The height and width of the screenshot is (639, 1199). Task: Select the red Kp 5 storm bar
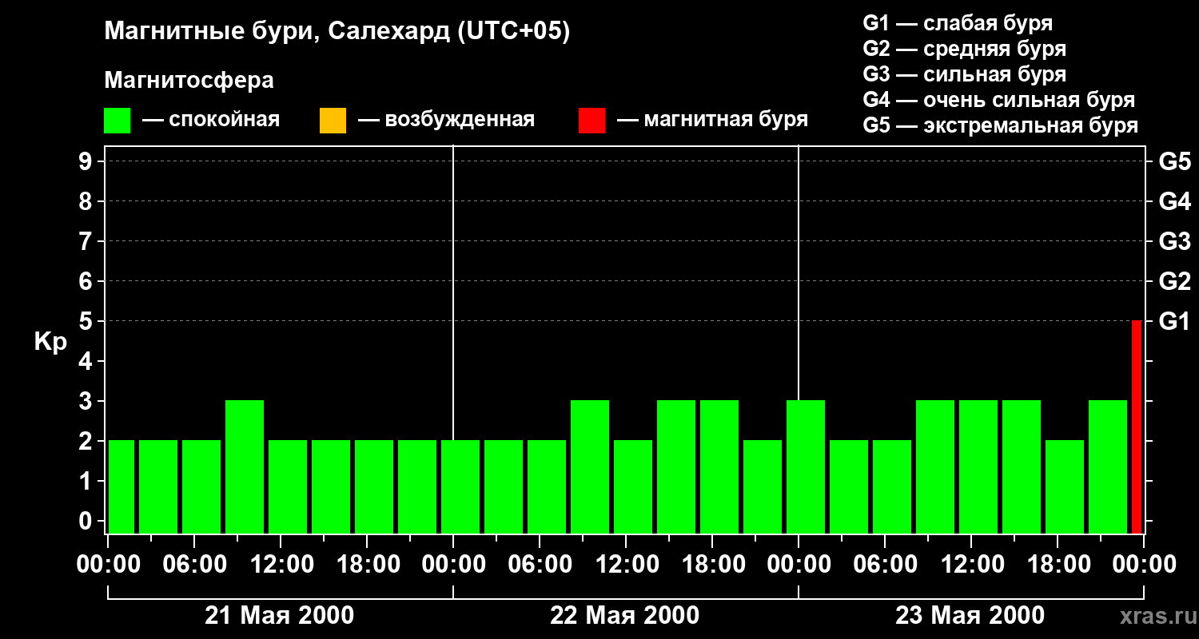pyautogui.click(x=1137, y=427)
